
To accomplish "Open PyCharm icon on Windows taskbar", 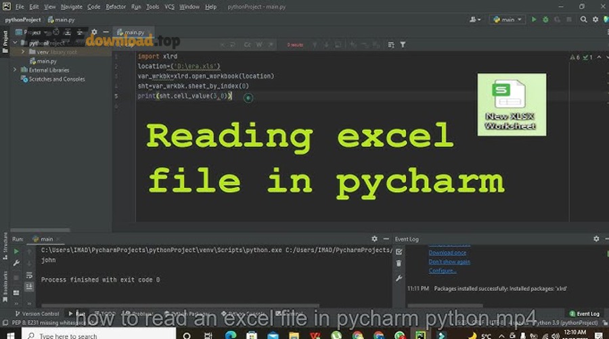I will pyautogui.click(x=421, y=335).
